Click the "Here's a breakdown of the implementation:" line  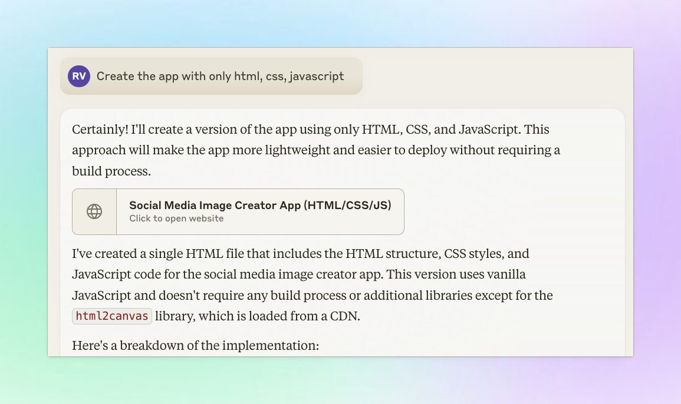tap(195, 346)
